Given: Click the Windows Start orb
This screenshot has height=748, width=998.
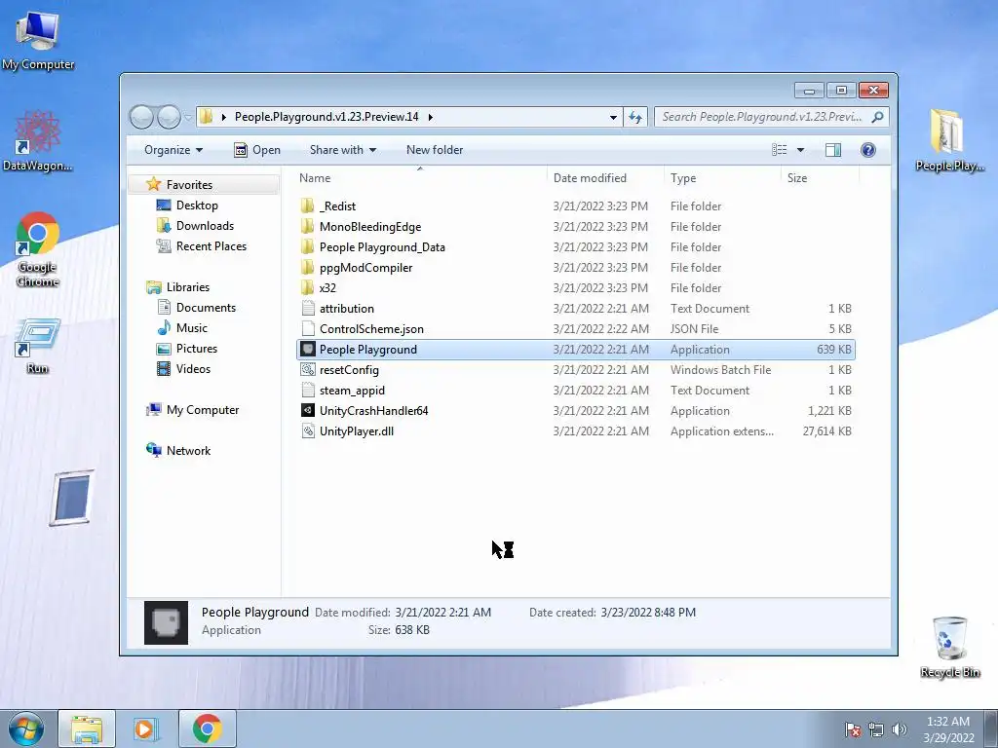Looking at the screenshot, I should coord(26,729).
